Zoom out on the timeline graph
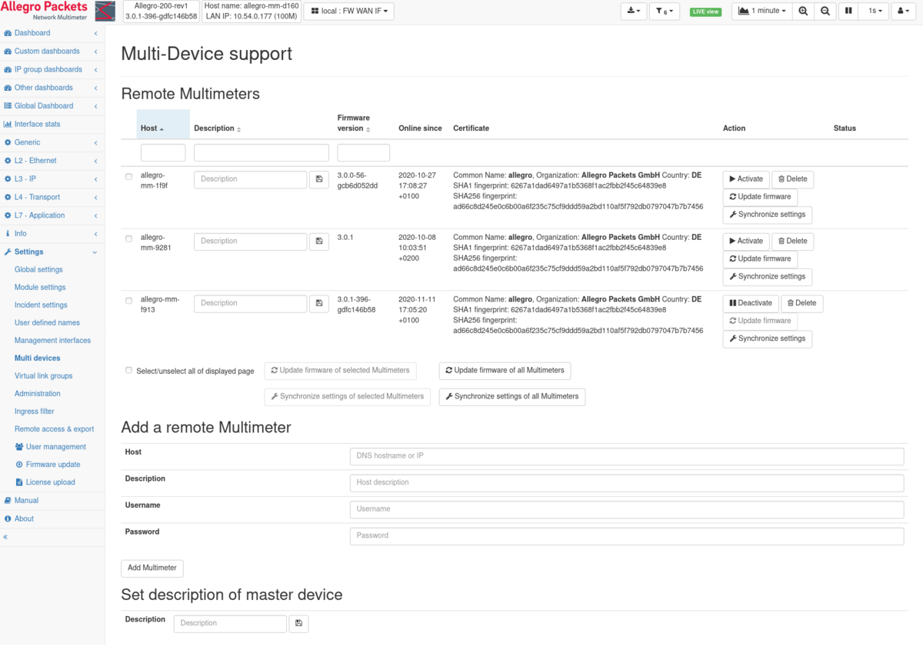 [825, 11]
